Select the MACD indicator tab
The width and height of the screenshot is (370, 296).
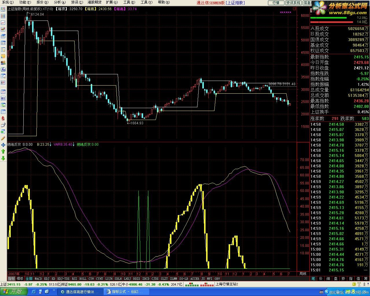click(x=38, y=279)
